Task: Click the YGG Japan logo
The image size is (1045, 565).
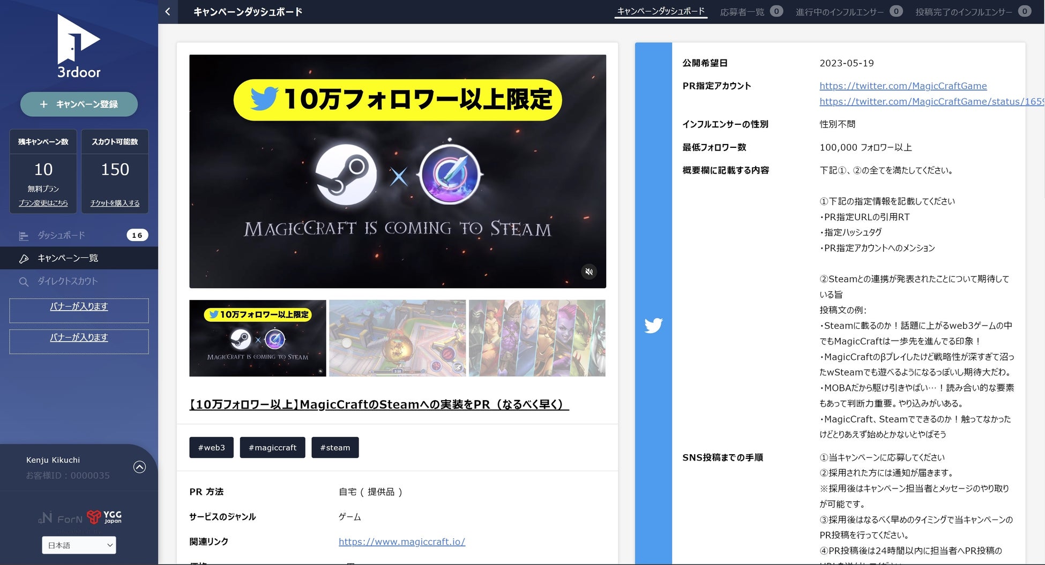Action: click(x=104, y=517)
